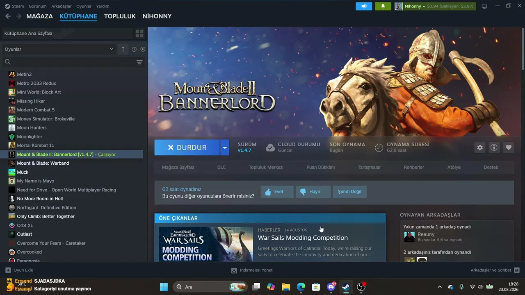525x295 pixels.
Task: Switch library to collections grid view
Action: 139,33
